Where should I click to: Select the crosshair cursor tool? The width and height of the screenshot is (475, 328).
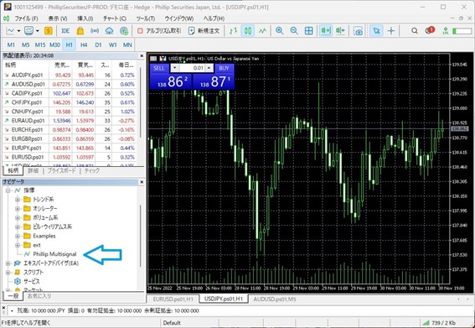pyautogui.click(x=391, y=31)
